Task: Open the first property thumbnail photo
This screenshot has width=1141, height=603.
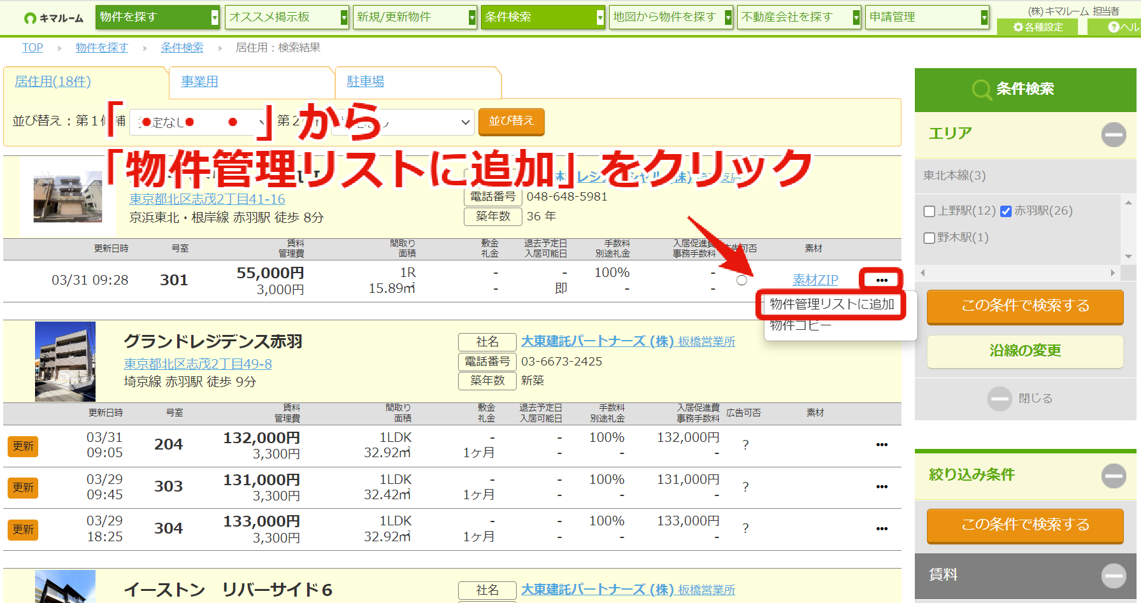Action: tap(68, 196)
